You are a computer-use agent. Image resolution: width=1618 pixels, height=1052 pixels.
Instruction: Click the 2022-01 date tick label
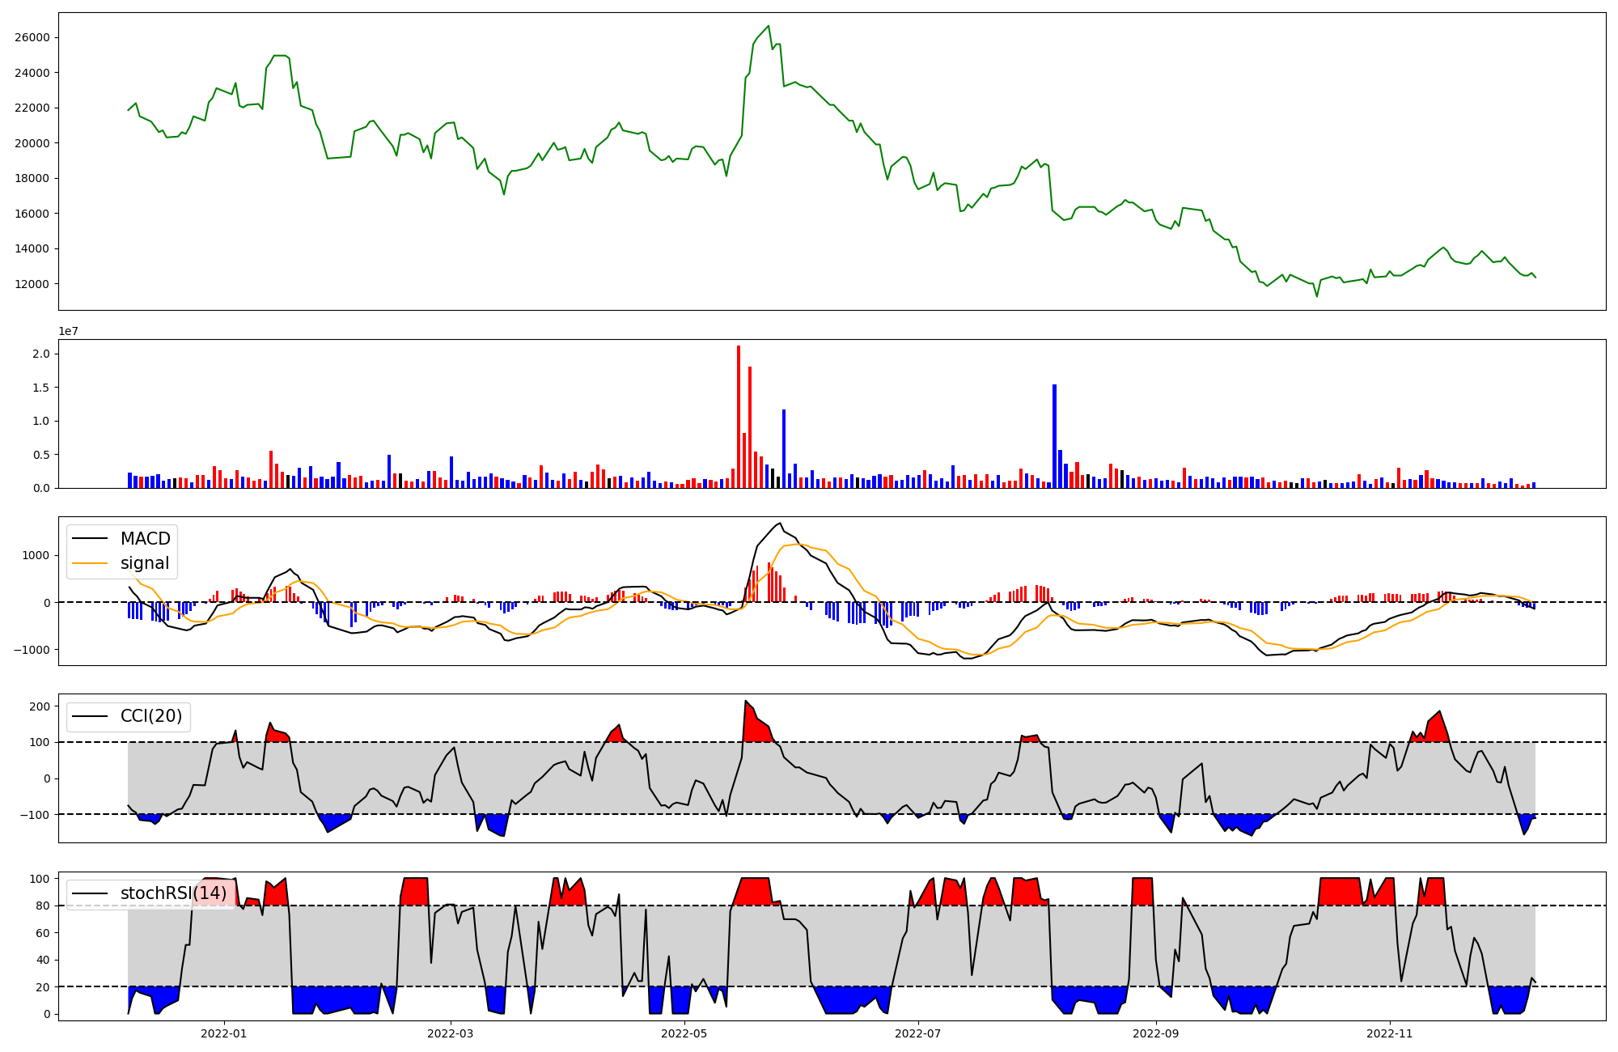(x=223, y=1033)
